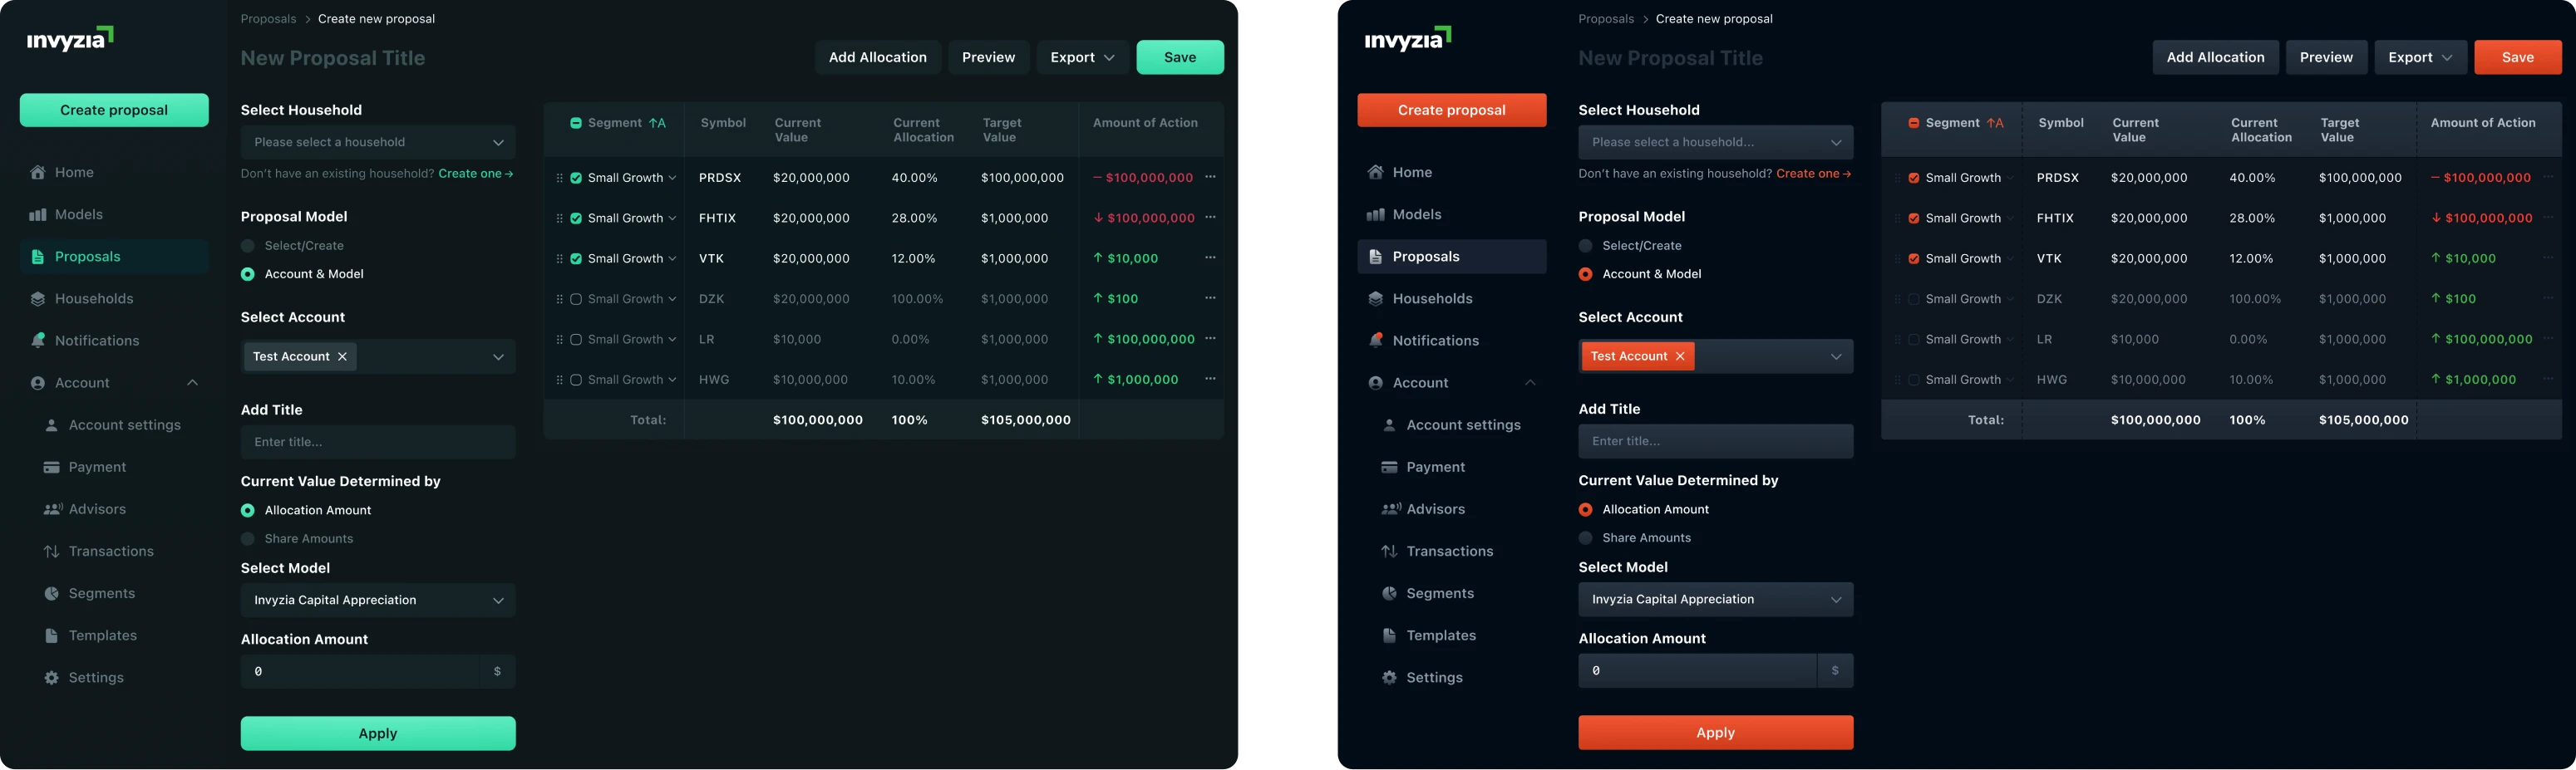Go to Proposals in the green-theme sidebar
The height and width of the screenshot is (770, 2576).
tap(114, 257)
